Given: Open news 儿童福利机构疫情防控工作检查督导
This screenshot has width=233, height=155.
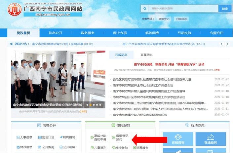Looking at the screenshot, I should pos(149,91).
